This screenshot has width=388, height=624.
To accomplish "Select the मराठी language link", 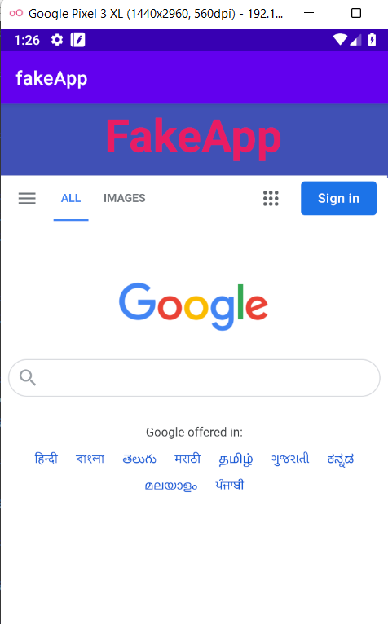I will (x=187, y=459).
